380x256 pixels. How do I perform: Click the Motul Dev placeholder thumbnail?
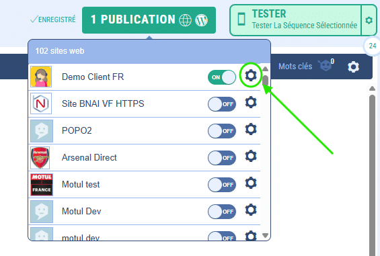(x=42, y=212)
